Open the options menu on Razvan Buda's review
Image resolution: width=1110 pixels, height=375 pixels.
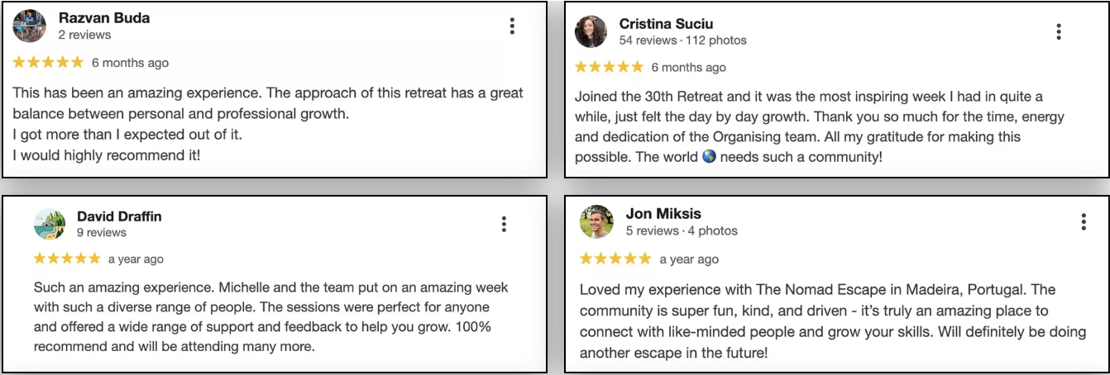pyautogui.click(x=512, y=26)
